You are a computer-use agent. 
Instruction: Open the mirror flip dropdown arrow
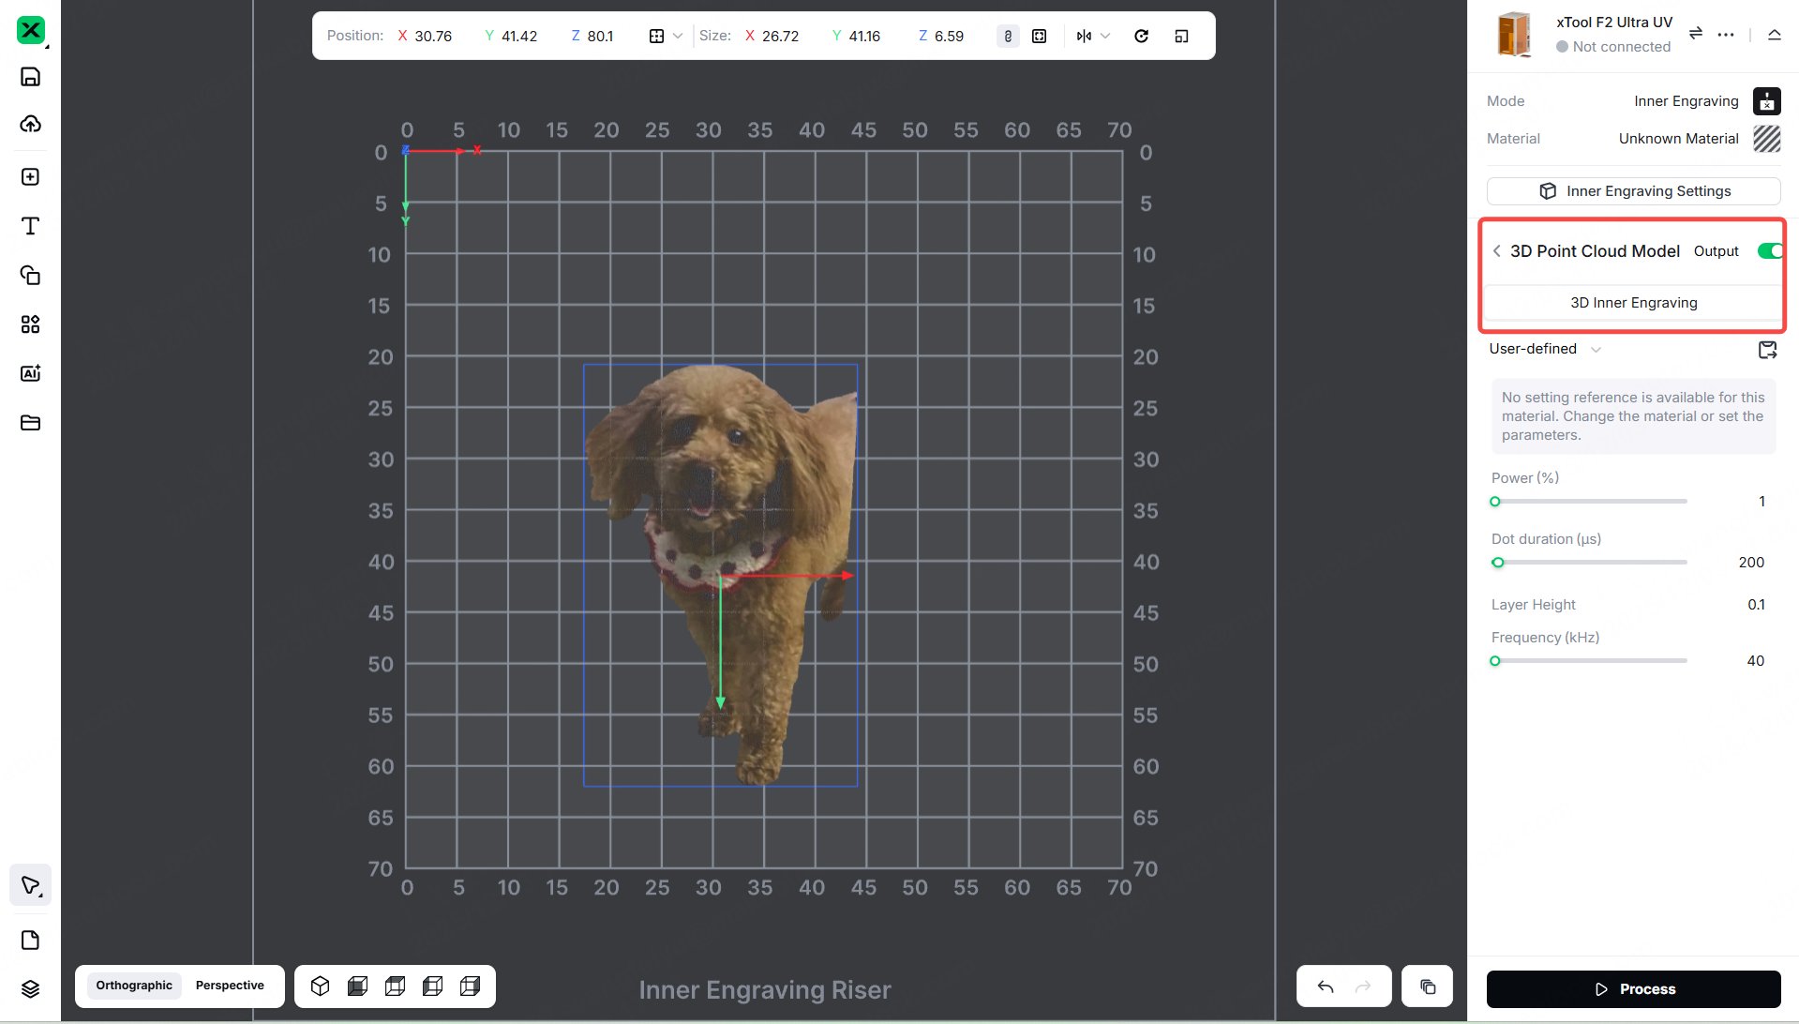1106,36
